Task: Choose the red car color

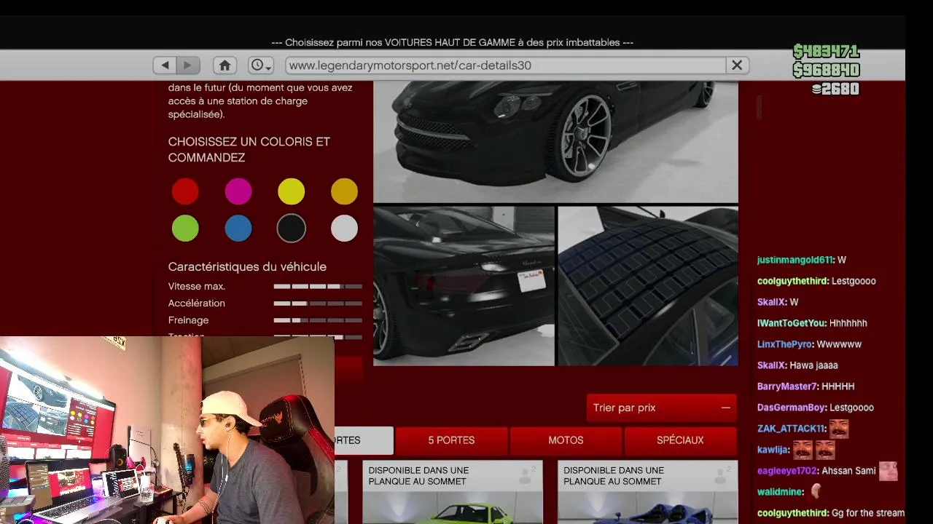Action: (x=185, y=191)
